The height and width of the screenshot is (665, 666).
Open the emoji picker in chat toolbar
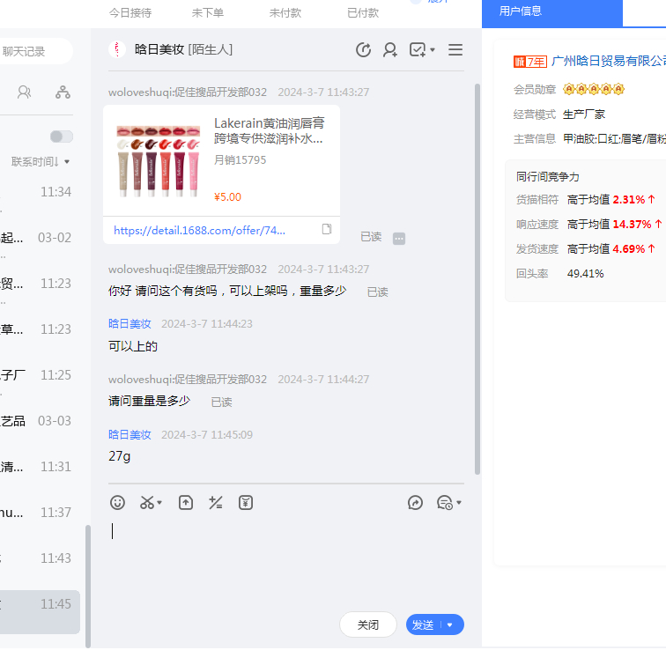tap(117, 502)
